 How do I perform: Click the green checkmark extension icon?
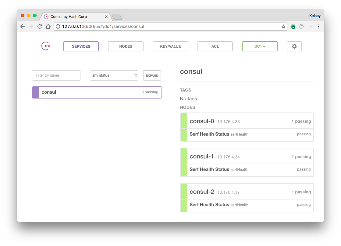(293, 27)
